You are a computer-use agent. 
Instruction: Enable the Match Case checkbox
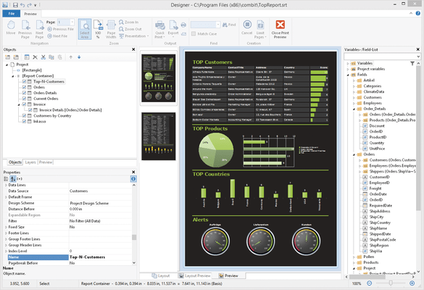194,34
